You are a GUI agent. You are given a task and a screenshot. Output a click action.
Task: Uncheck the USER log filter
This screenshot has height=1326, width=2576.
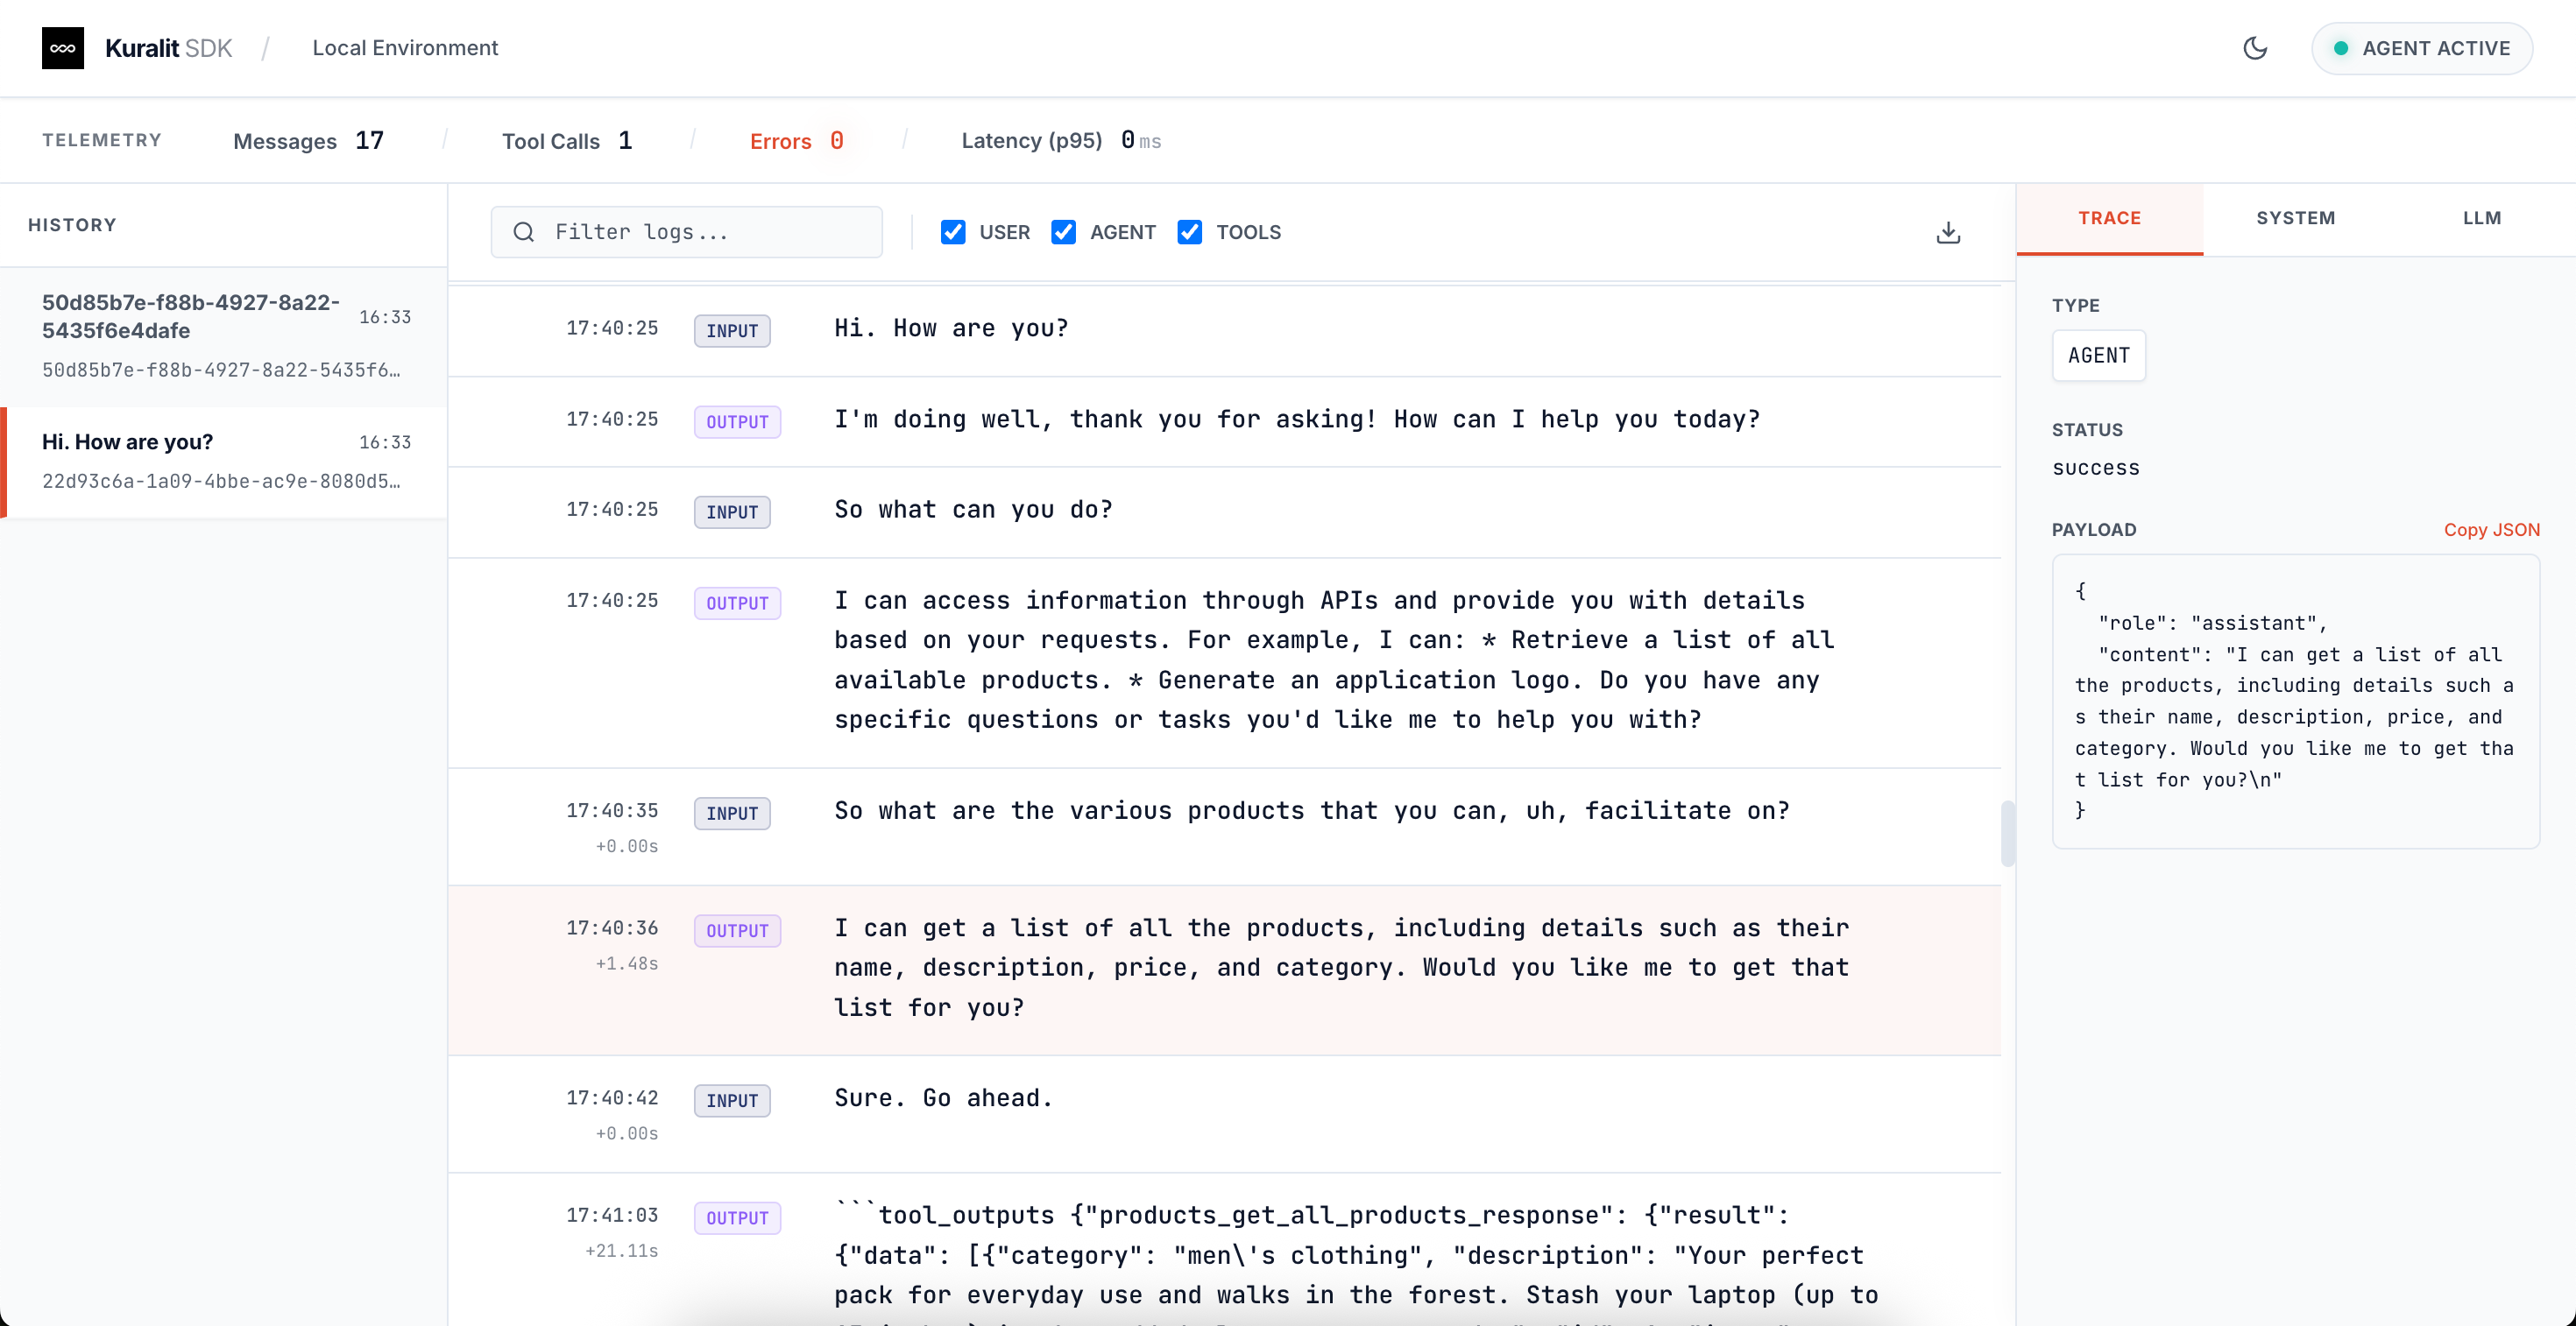tap(952, 231)
